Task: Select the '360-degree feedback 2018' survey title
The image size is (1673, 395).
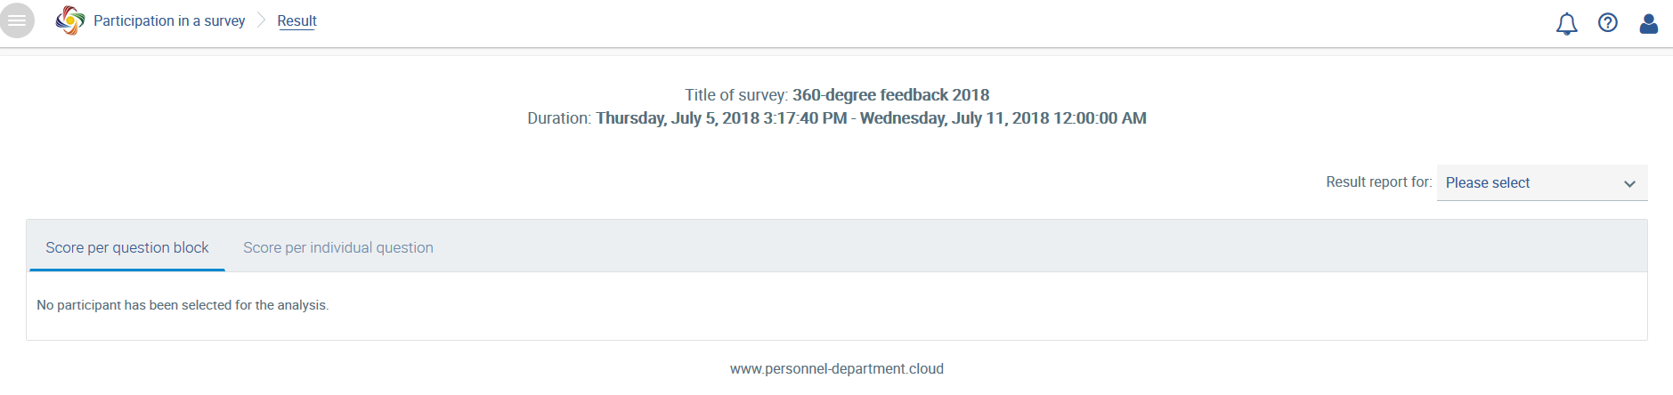Action: coord(890,94)
